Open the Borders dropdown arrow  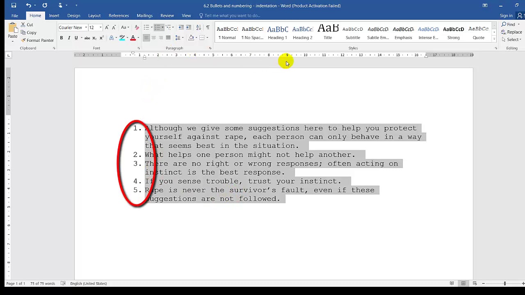pyautogui.click(x=207, y=38)
